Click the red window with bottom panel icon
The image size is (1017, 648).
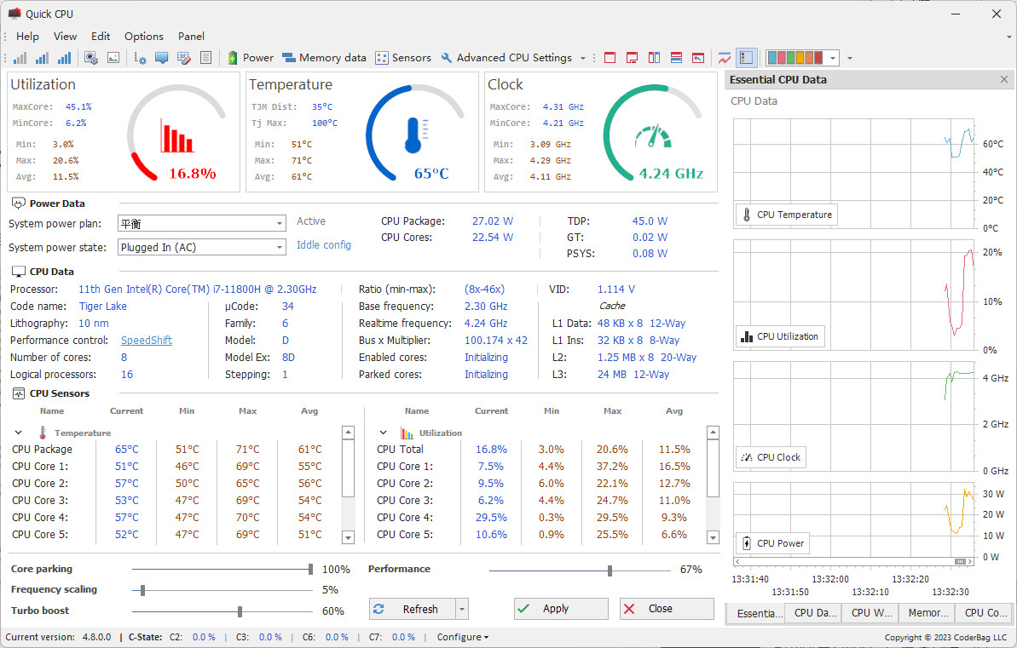pyautogui.click(x=632, y=58)
